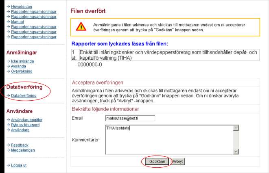
Task: Click the 'Användare' sidebar heading
Action: (20, 111)
